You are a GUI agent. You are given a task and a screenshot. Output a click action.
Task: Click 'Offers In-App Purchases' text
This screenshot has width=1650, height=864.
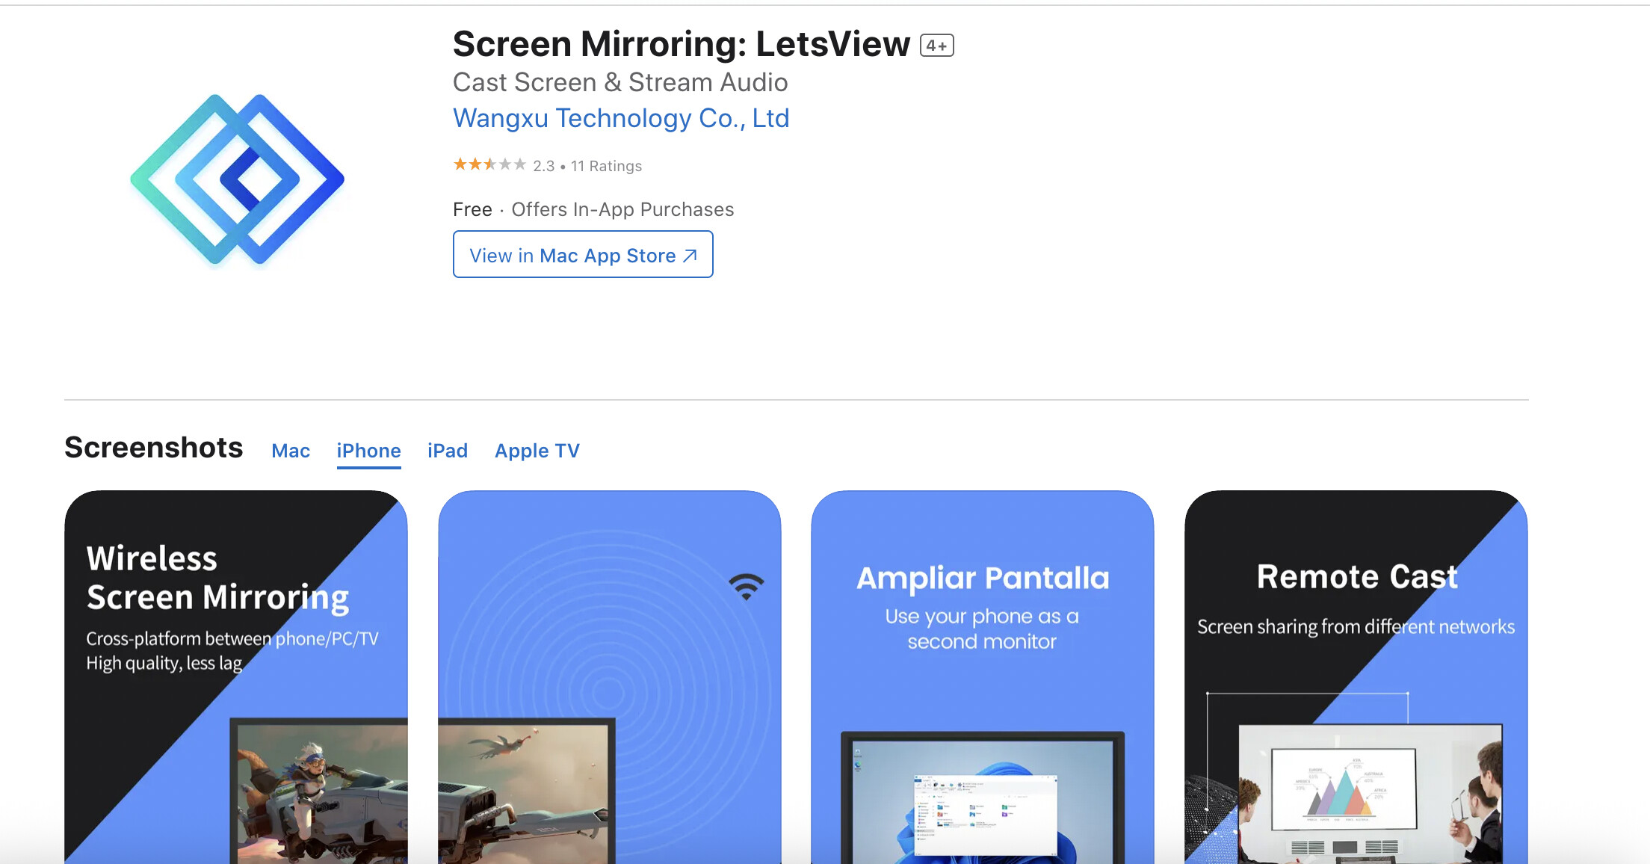622,209
